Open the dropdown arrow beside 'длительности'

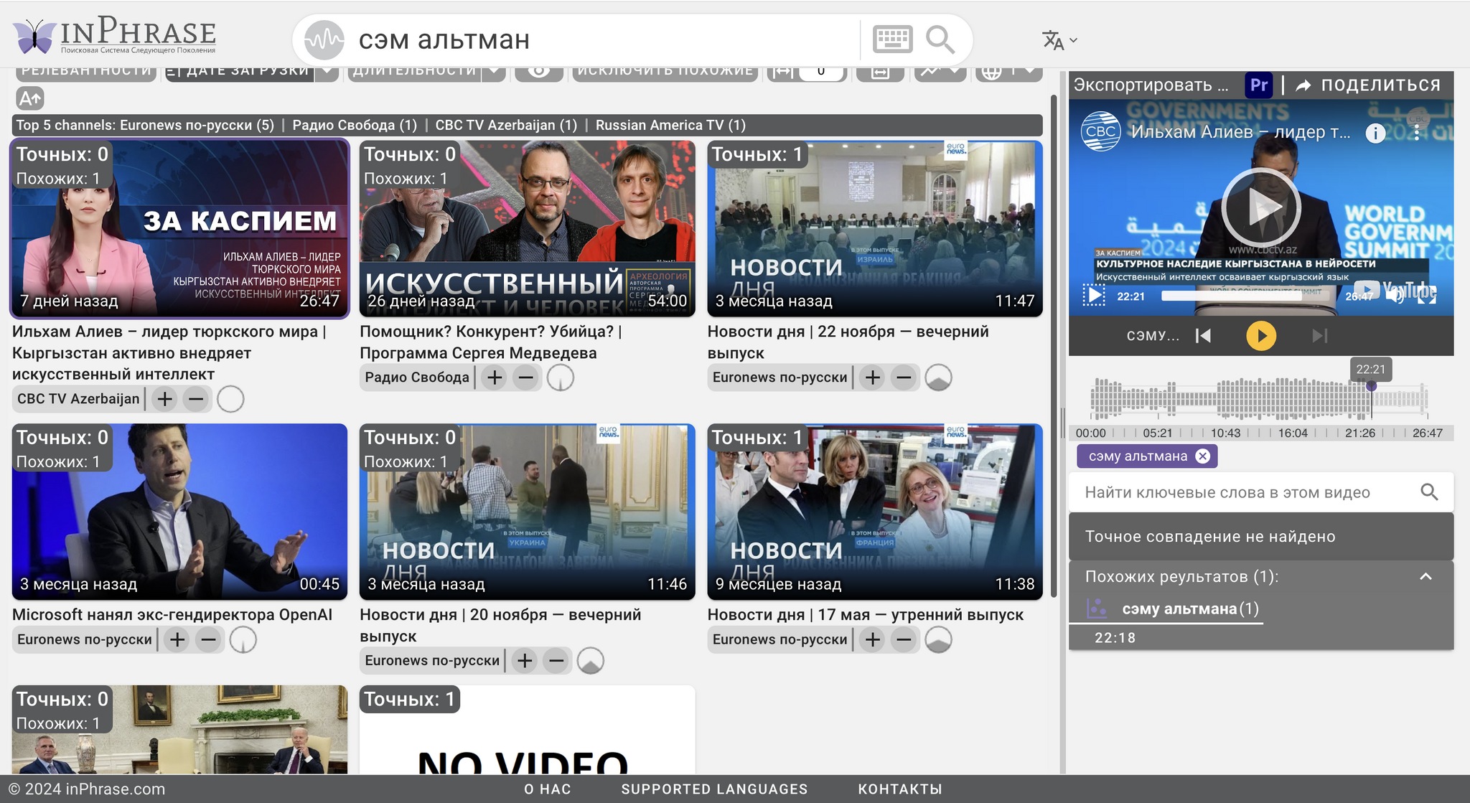pos(495,71)
